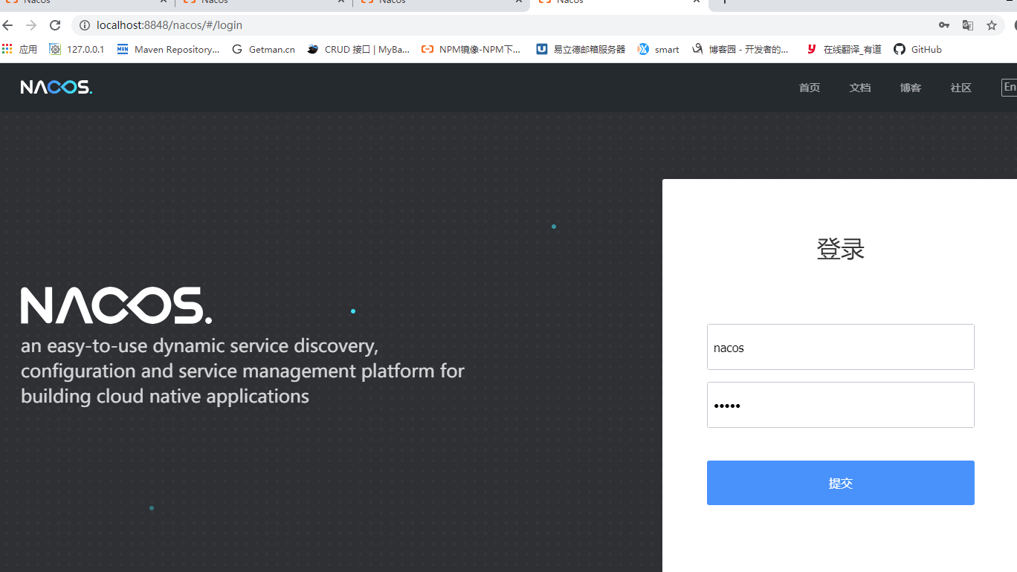Go back with the browser back arrow
This screenshot has height=572, width=1017.
(x=8, y=25)
